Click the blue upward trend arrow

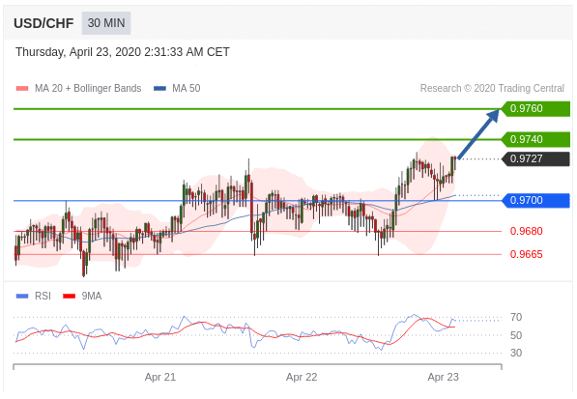pos(478,133)
